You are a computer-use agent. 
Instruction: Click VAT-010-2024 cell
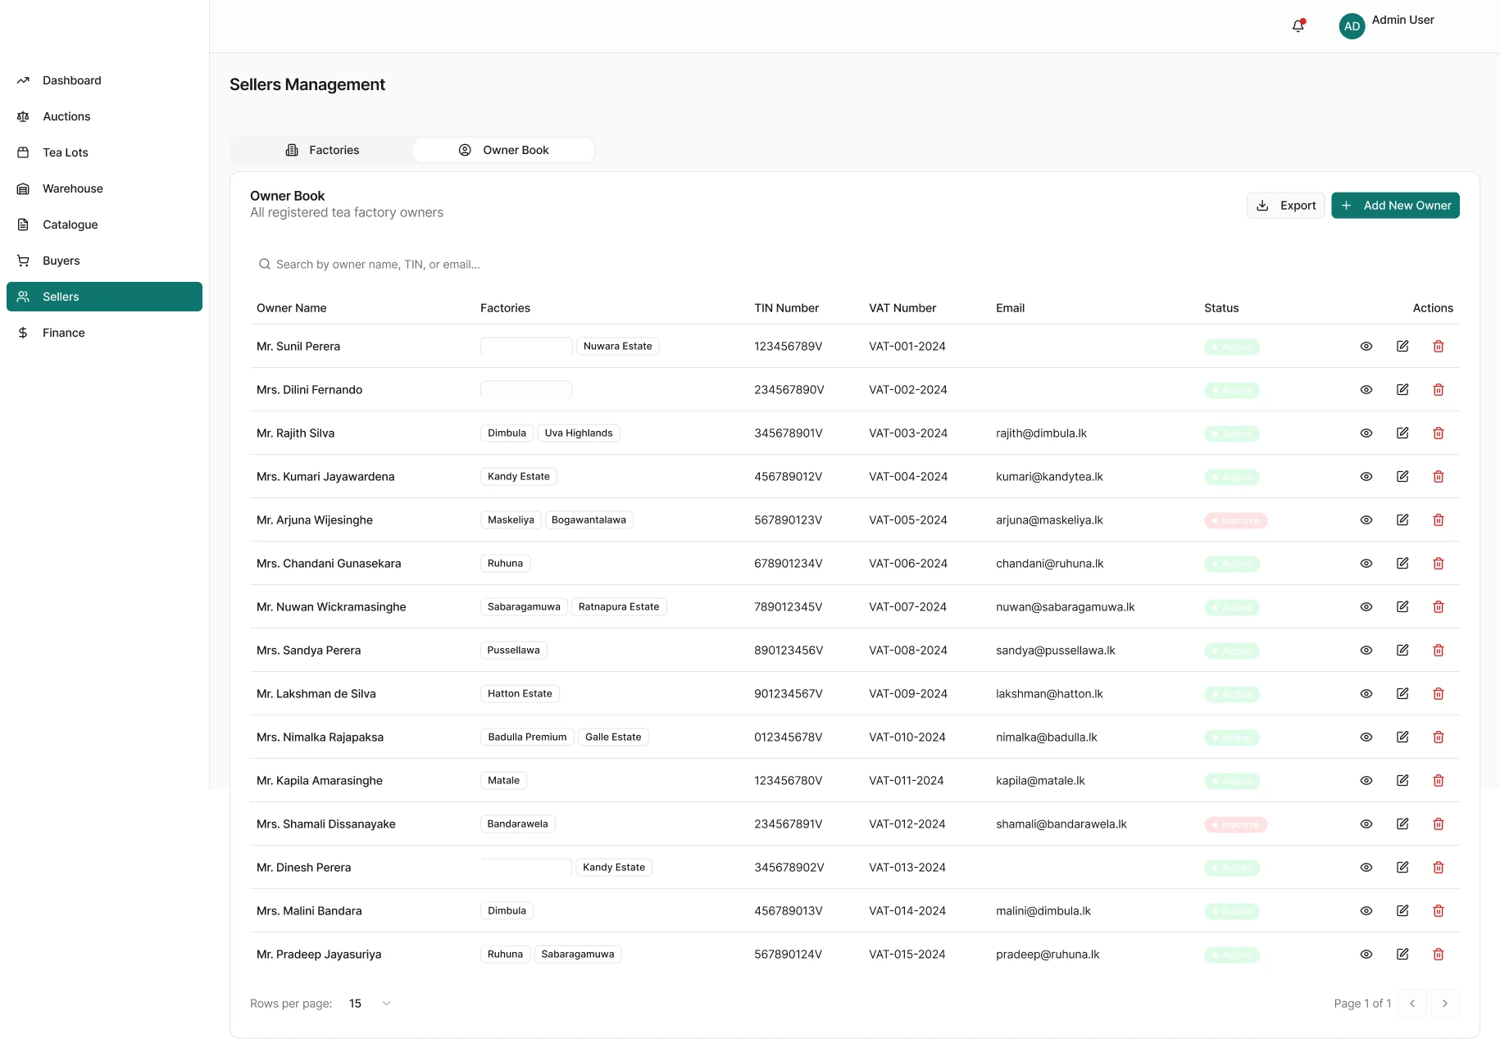[907, 737]
